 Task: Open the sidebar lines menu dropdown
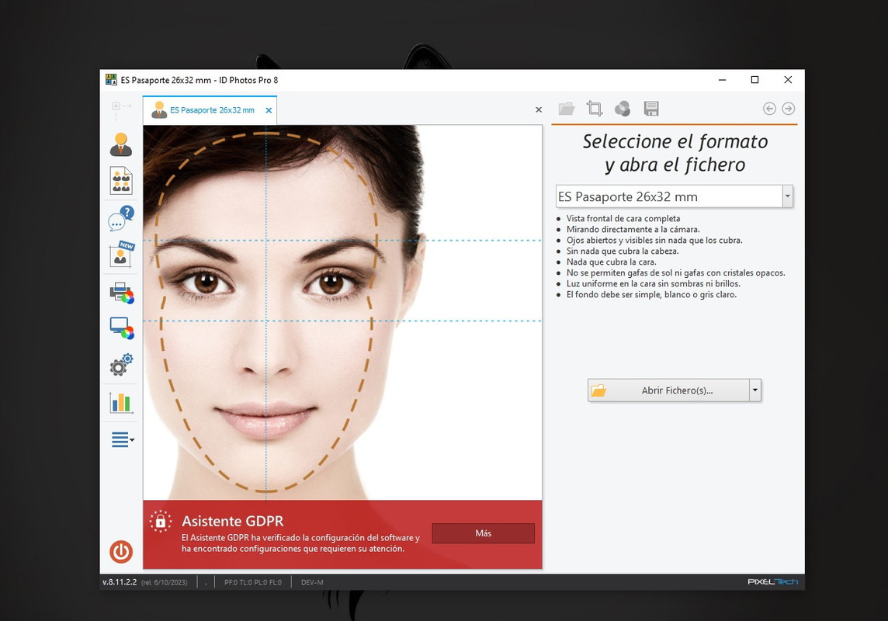(x=123, y=440)
